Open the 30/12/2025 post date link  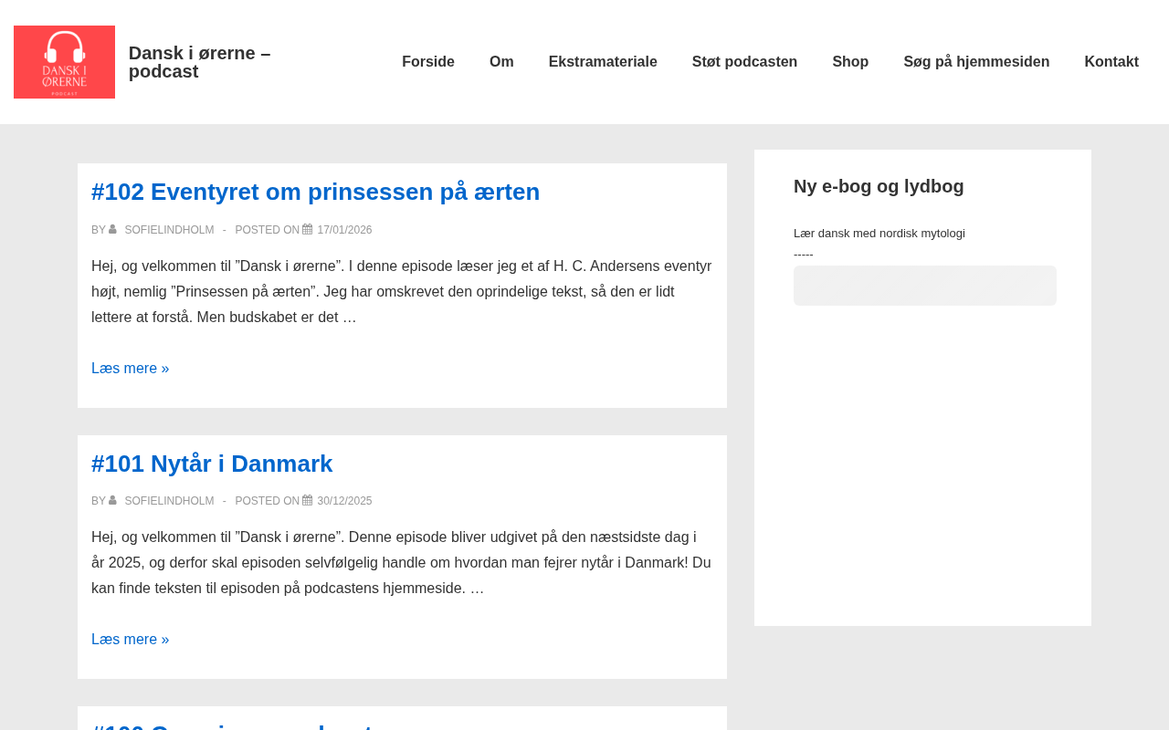[344, 501]
